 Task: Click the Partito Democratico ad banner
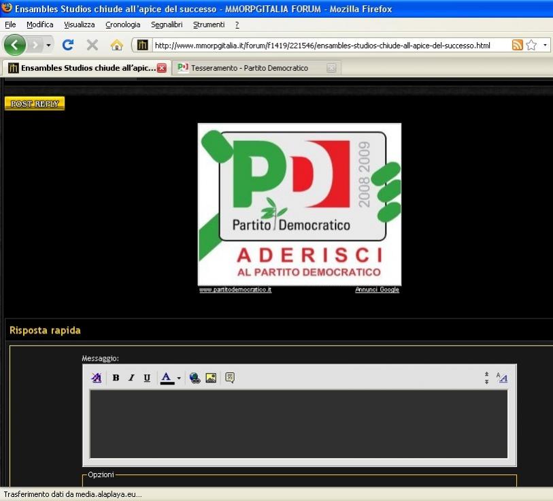299,204
